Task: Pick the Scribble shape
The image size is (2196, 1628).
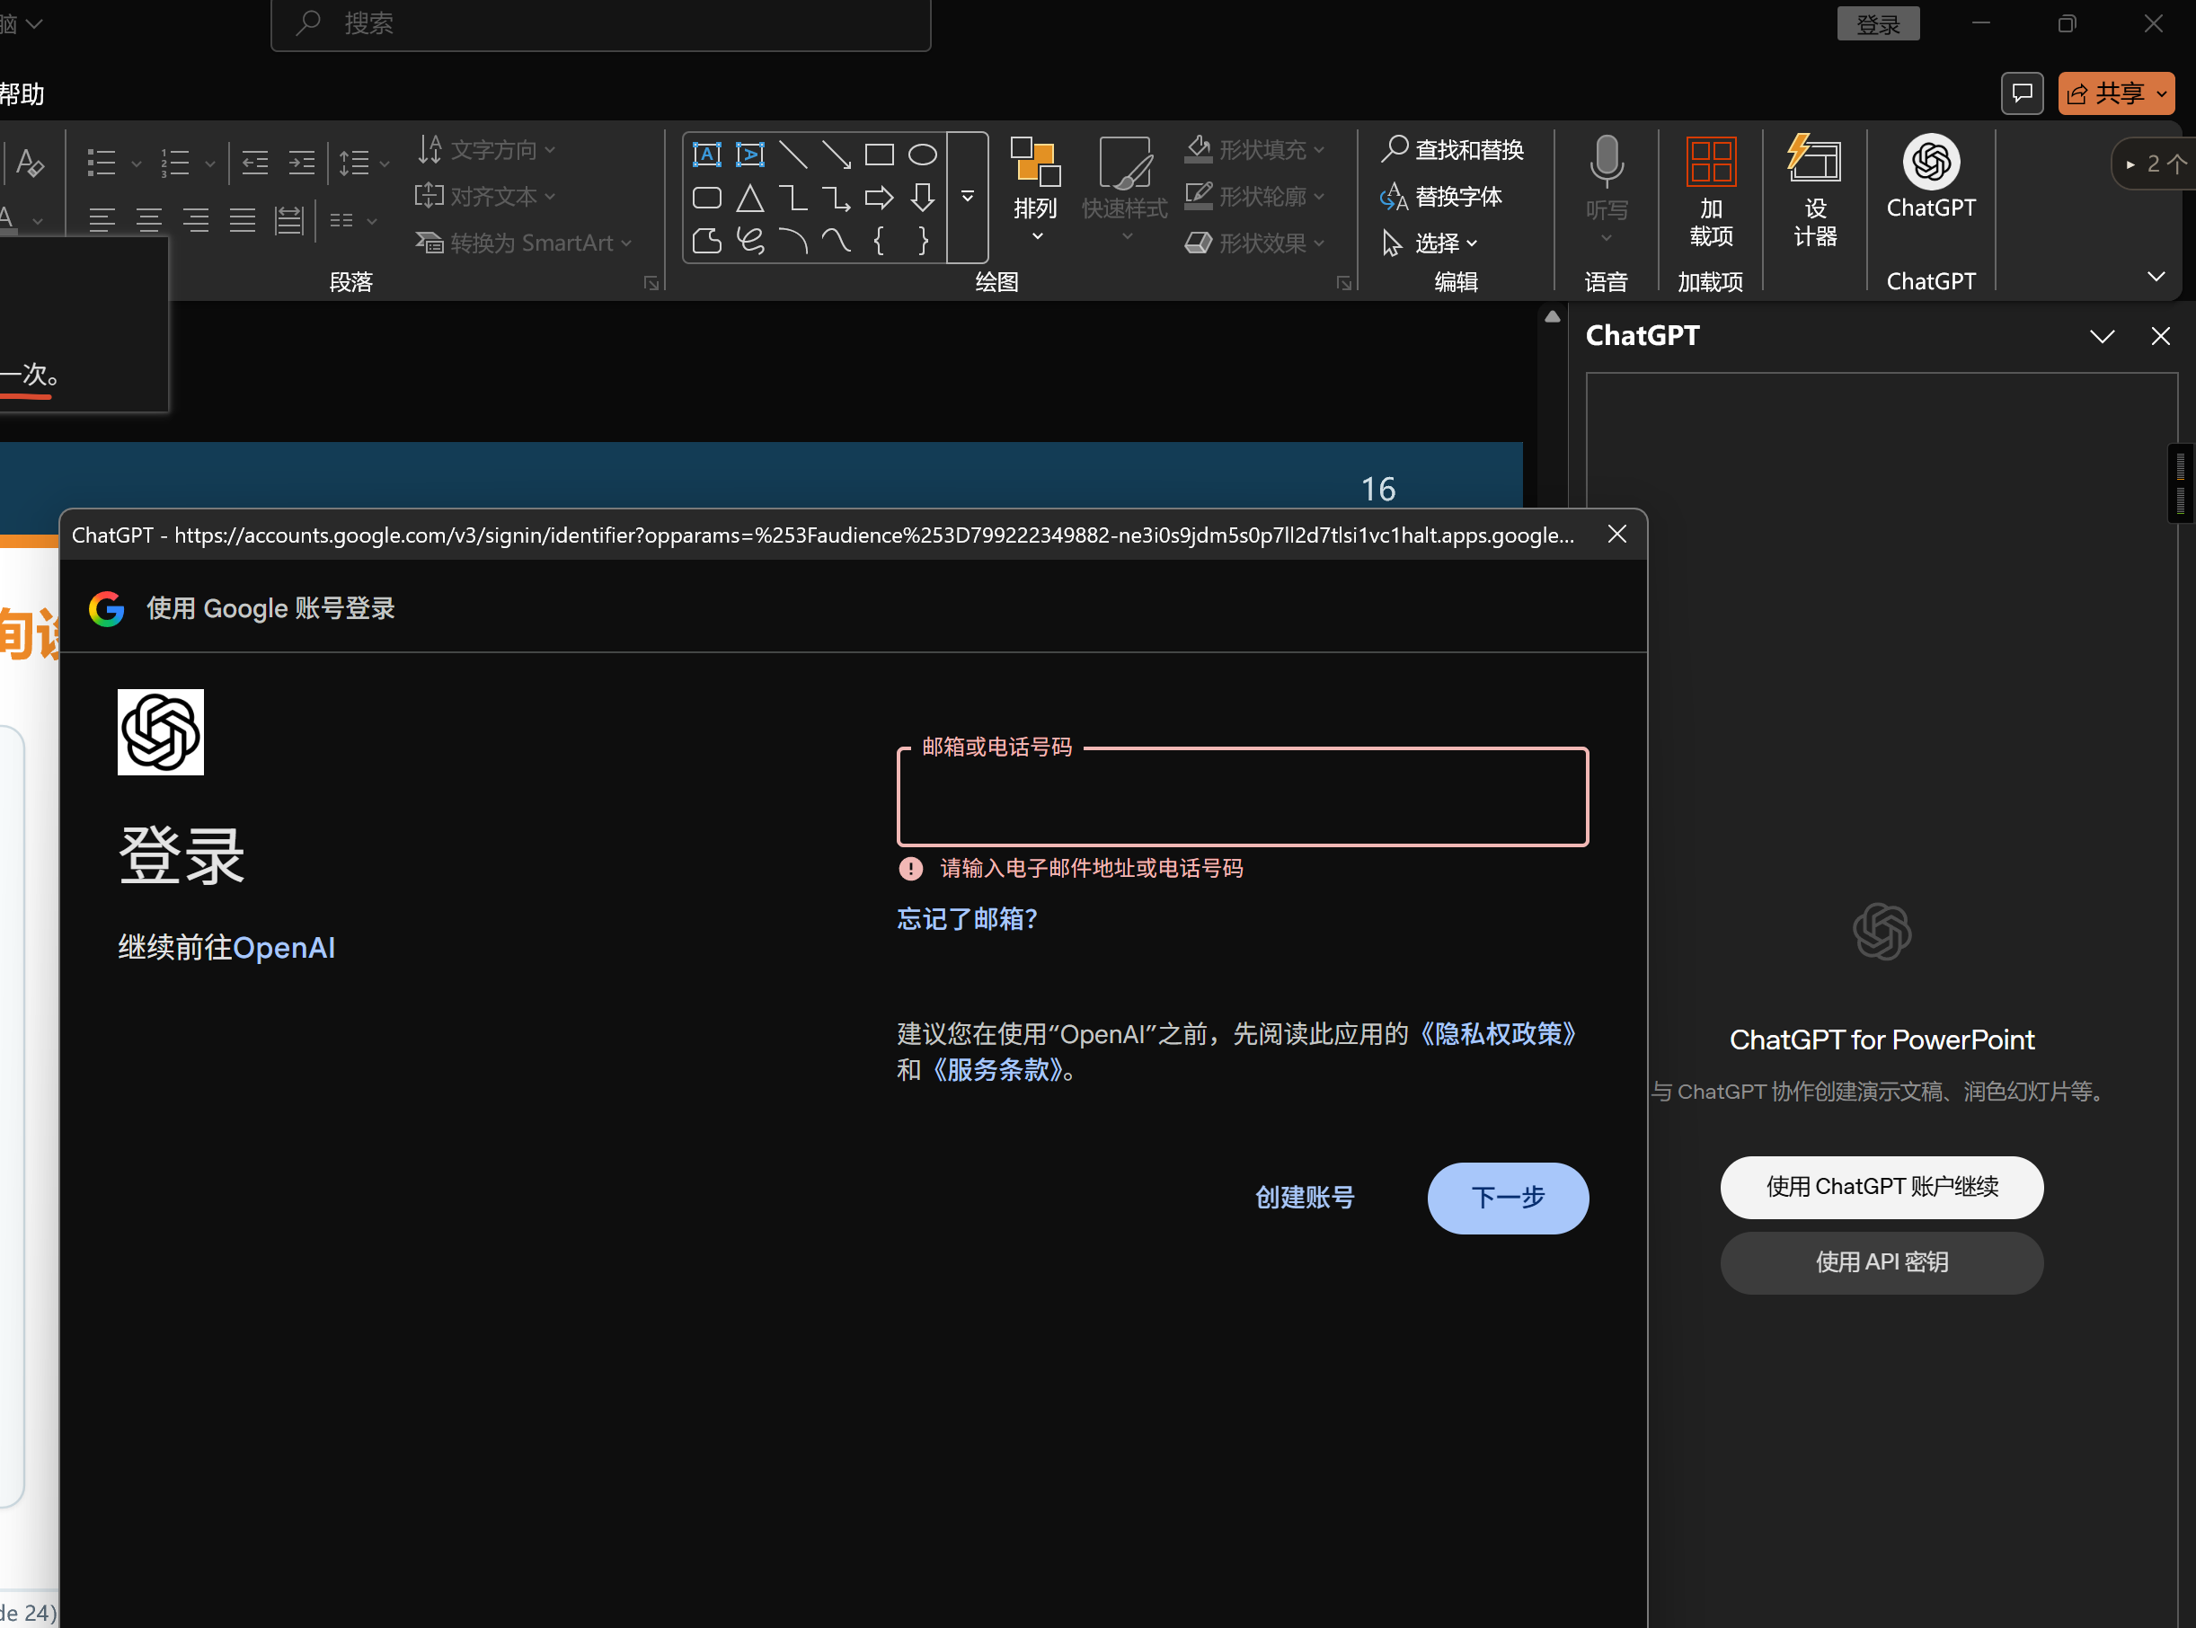Action: [750, 242]
